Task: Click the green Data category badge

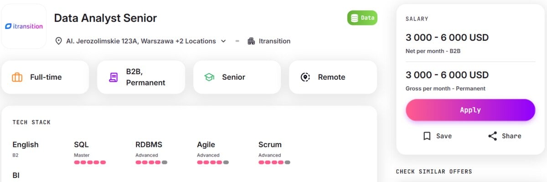Action: (x=362, y=18)
